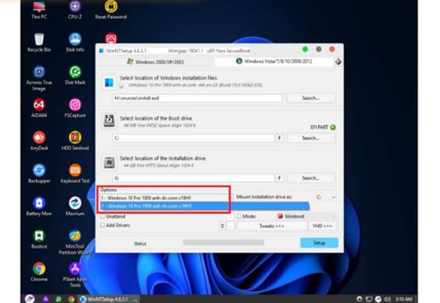Screen dimensions: 440x303
Task: Toggle the Mode checkbox
Action: tap(239, 216)
